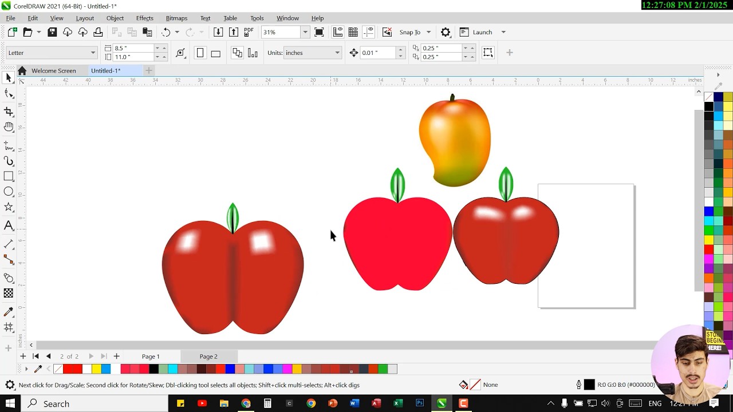Click the home Welcome icon
Image resolution: width=733 pixels, height=412 pixels.
[22, 70]
